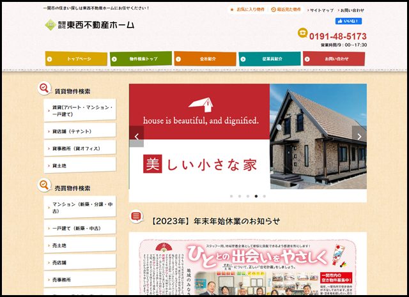Click the 売買物件検索 magnifier icon
This screenshot has height=297, width=409.
click(44, 185)
